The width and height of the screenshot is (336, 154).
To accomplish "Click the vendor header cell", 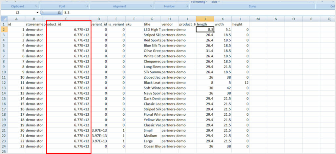I will (169, 24).
